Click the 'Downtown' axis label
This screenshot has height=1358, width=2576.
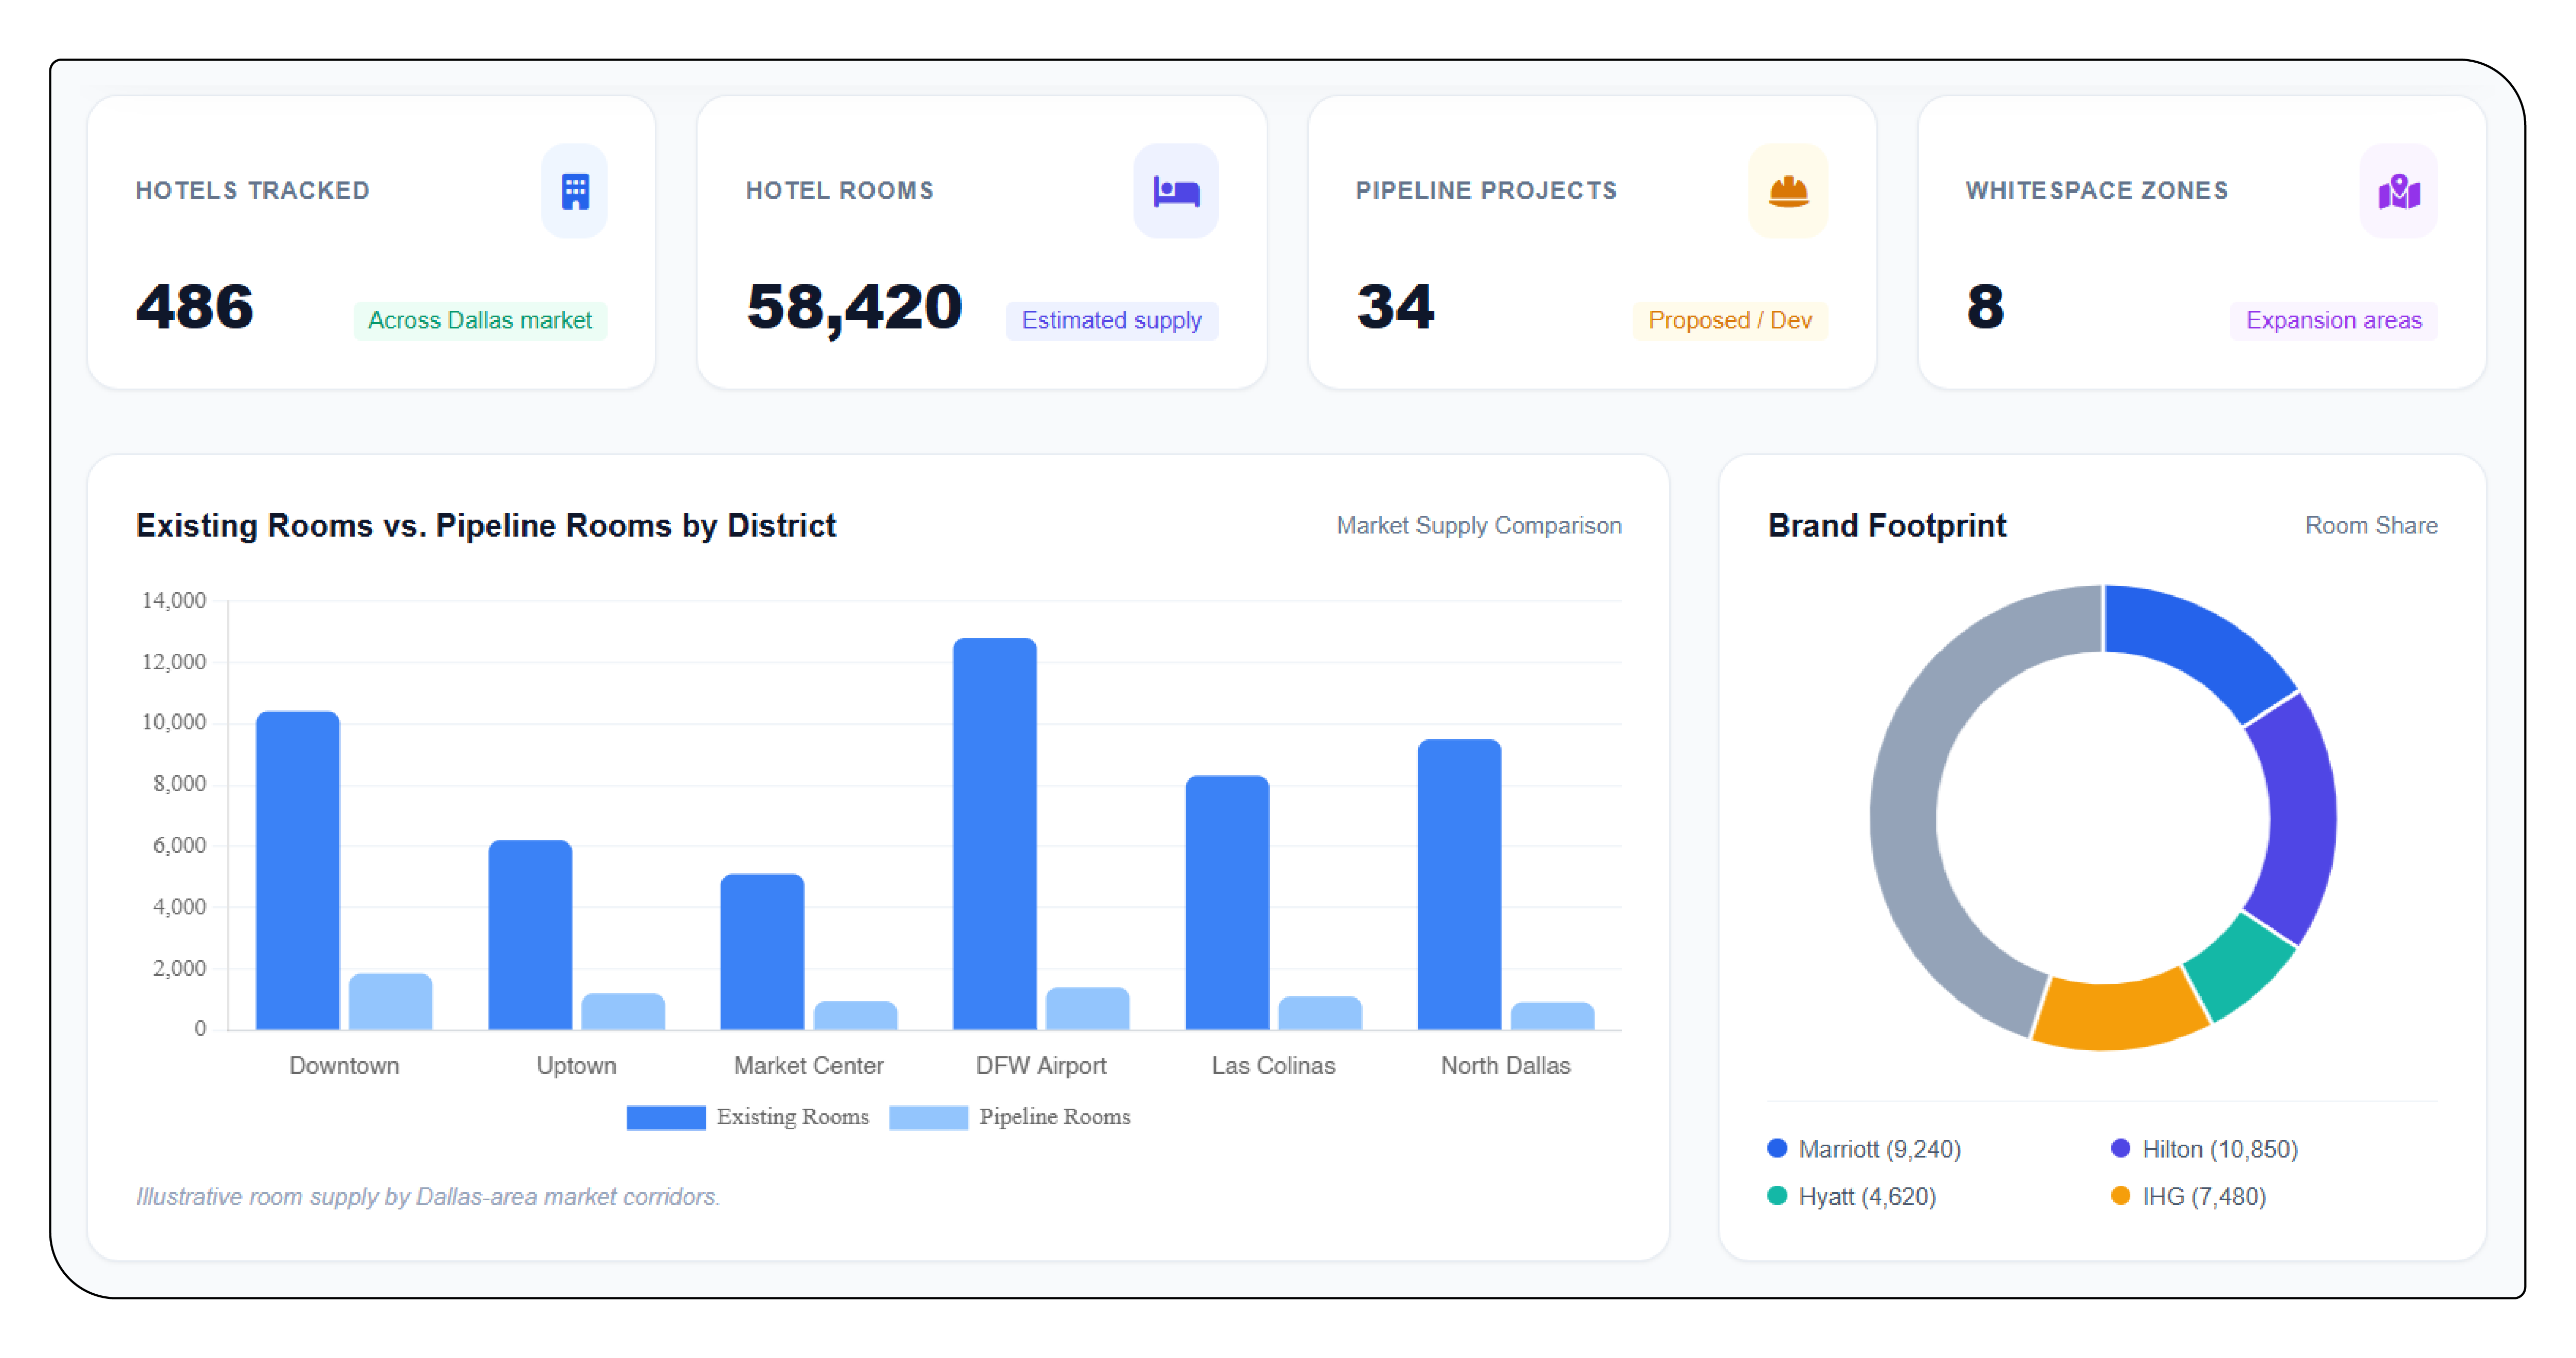coord(344,1065)
